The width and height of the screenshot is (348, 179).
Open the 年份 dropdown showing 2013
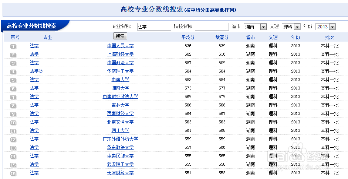(x=325, y=27)
